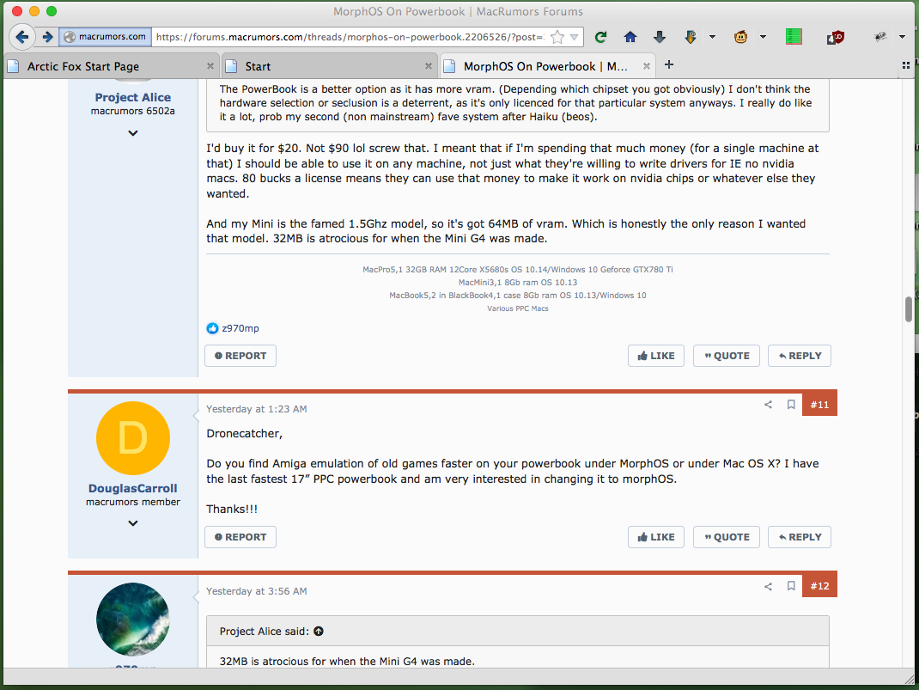Open the downloads arrow icon
This screenshot has width=919, height=690.
[x=660, y=37]
